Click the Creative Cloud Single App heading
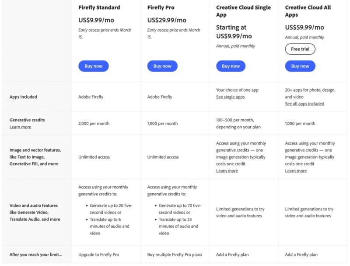The height and width of the screenshot is (266, 350). tap(243, 11)
